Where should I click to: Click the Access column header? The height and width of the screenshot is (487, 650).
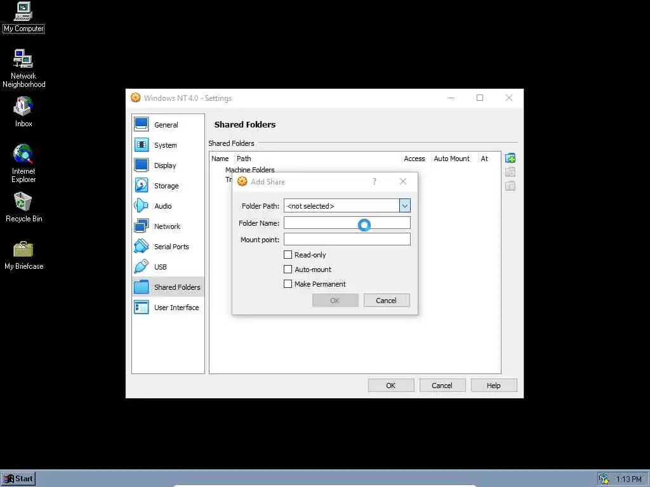tap(415, 159)
